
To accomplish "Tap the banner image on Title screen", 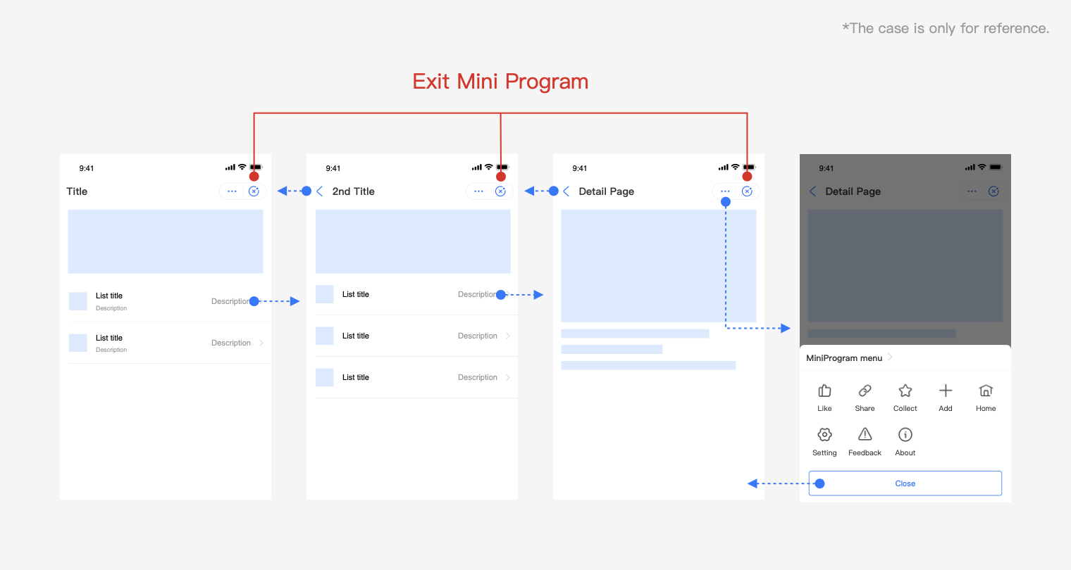I will point(166,241).
